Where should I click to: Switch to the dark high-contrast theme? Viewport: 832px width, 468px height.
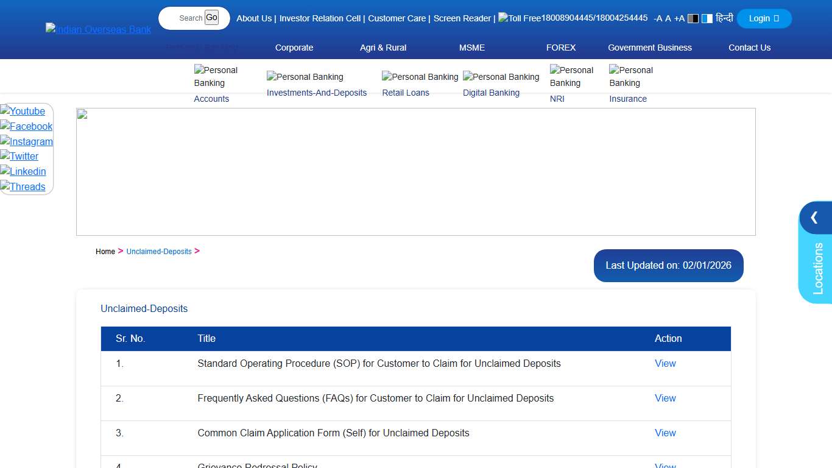[693, 18]
